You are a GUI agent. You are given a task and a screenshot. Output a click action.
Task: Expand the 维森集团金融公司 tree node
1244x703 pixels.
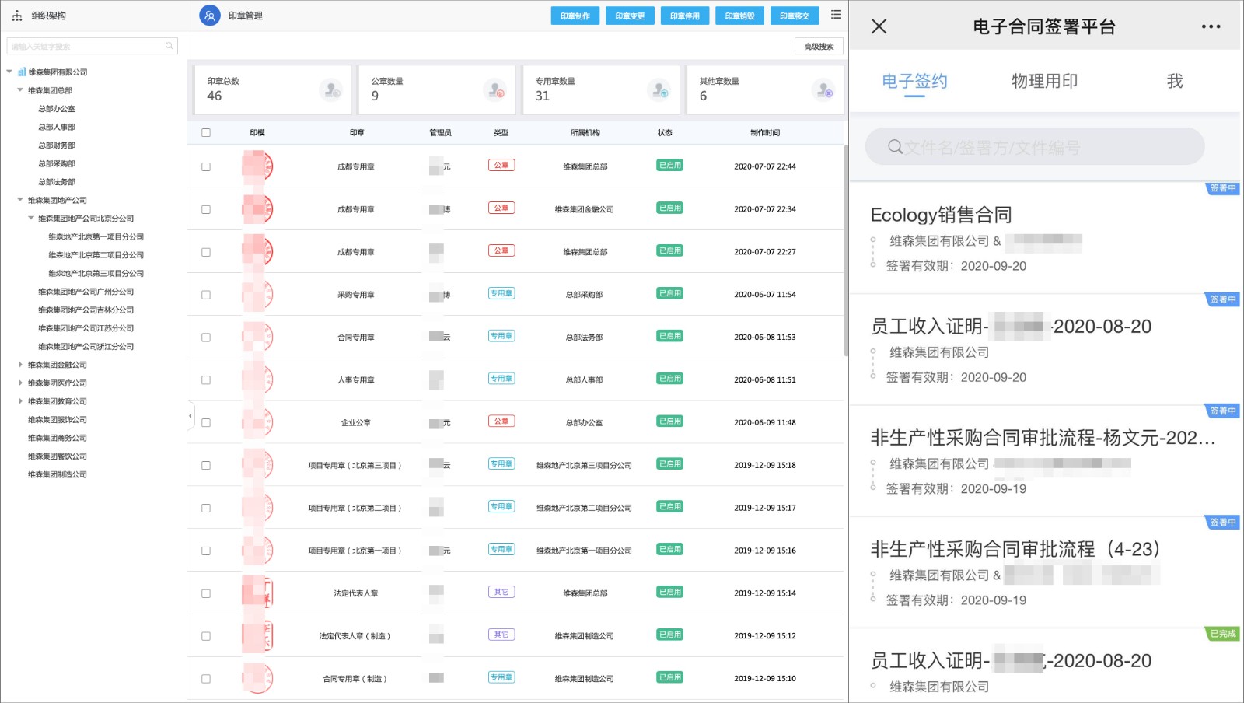[x=20, y=365]
